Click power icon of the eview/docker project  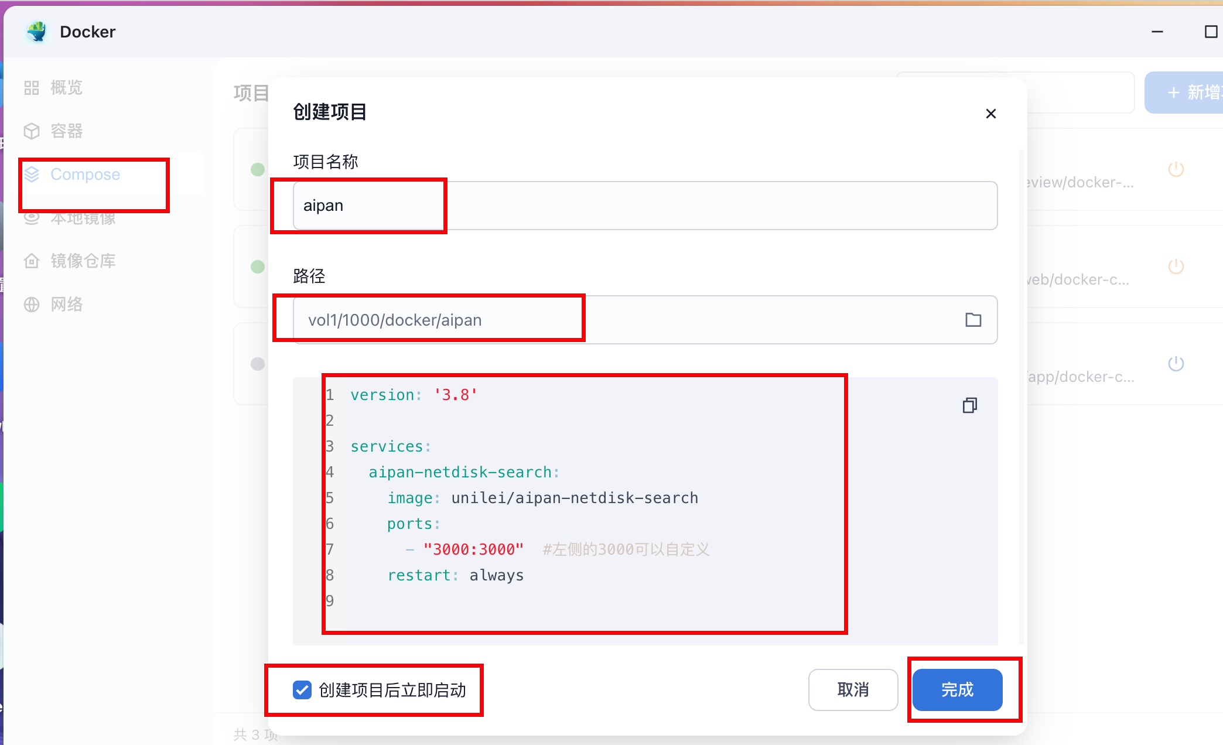point(1176,169)
